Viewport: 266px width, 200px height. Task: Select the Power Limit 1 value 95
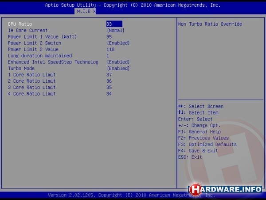point(109,36)
